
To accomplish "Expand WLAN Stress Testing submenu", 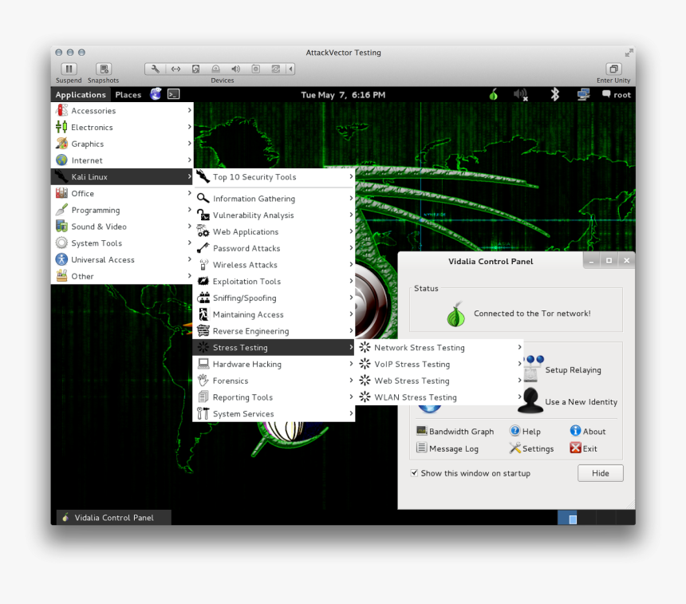I will tap(519, 397).
